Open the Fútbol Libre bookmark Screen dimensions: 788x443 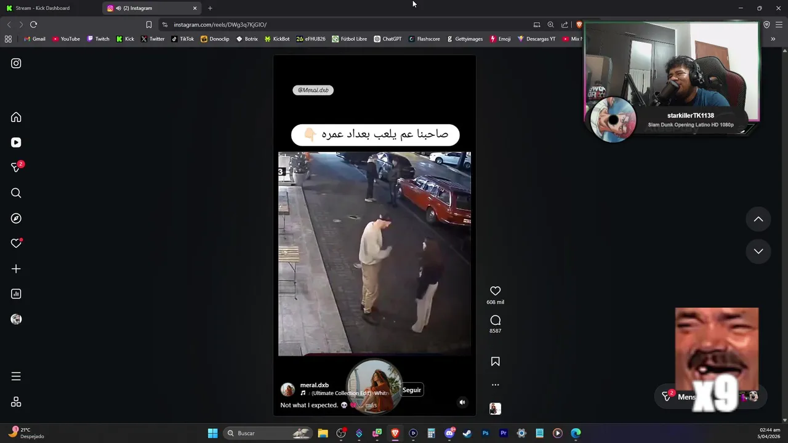350,39
